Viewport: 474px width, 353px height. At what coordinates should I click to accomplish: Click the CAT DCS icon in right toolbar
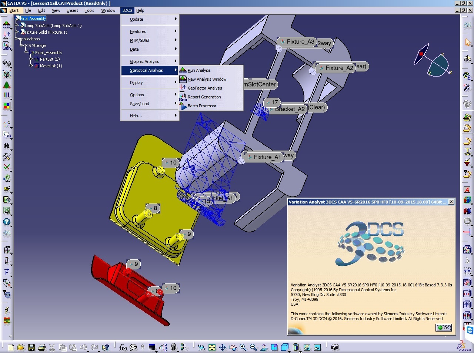pyautogui.click(x=467, y=271)
